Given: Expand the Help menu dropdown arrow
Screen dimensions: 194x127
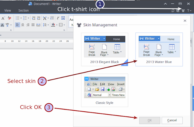Looking at the screenshot, I should click(x=191, y=11).
